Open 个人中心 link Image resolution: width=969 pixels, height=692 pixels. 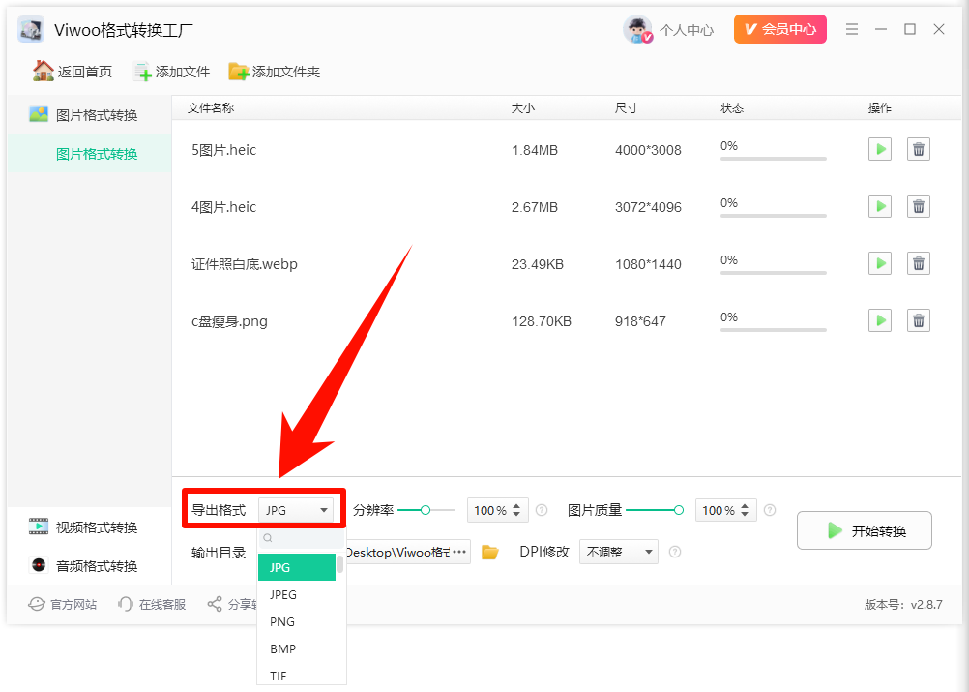(687, 30)
